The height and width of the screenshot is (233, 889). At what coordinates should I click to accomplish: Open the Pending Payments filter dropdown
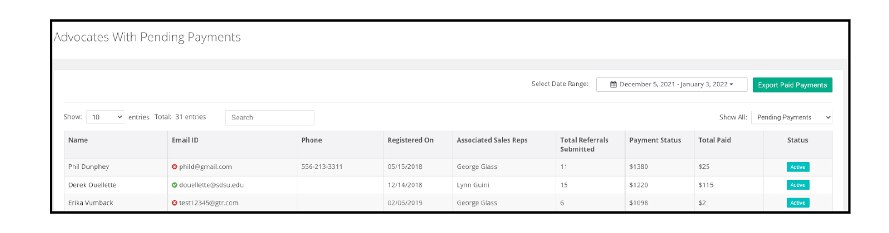792,117
